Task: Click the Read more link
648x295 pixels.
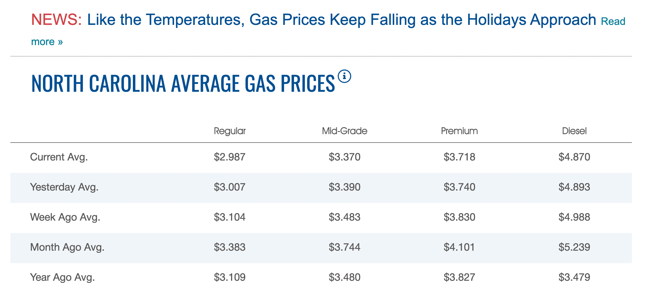Action: pos(613,21)
